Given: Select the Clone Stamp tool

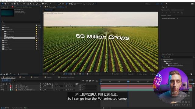Looking at the screenshot, I should (x=40, y=4).
